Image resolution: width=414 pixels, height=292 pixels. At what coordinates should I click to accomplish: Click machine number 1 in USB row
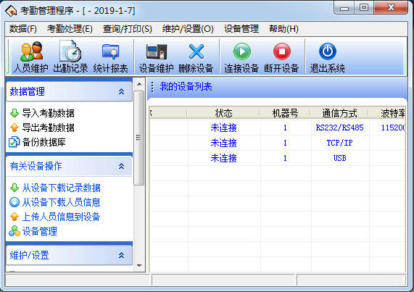point(285,158)
